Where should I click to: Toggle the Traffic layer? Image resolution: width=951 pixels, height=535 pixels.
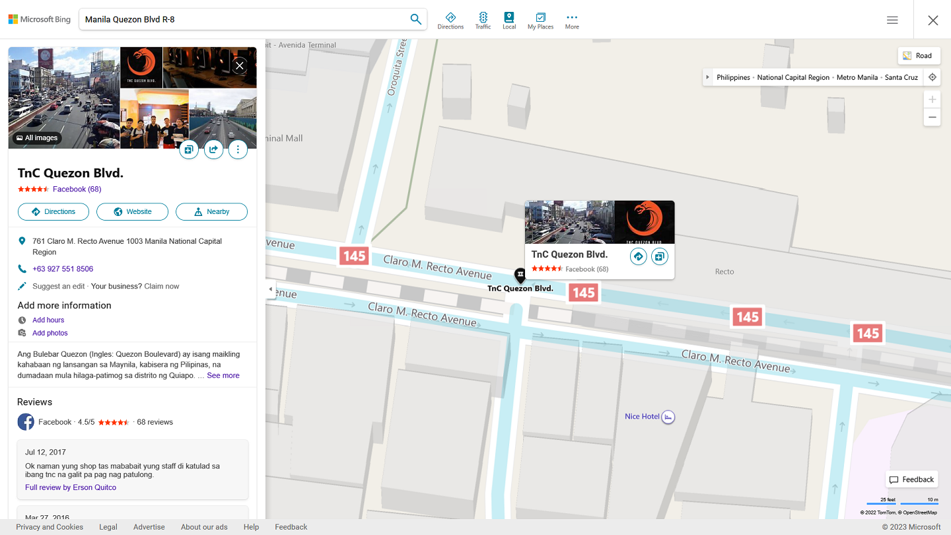[x=483, y=20]
